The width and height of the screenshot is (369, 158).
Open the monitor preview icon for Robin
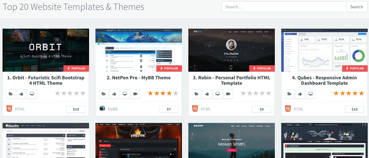pos(218,94)
